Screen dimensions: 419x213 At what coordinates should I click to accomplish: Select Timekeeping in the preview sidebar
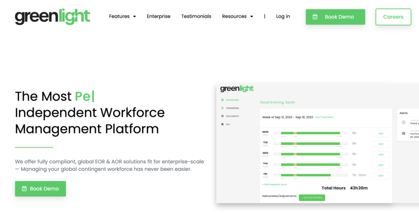(x=232, y=108)
